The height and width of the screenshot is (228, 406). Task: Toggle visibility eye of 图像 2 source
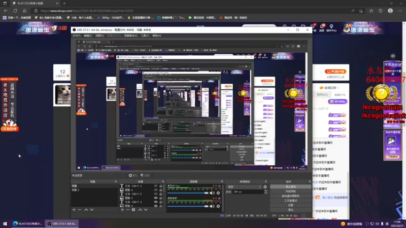point(156,198)
